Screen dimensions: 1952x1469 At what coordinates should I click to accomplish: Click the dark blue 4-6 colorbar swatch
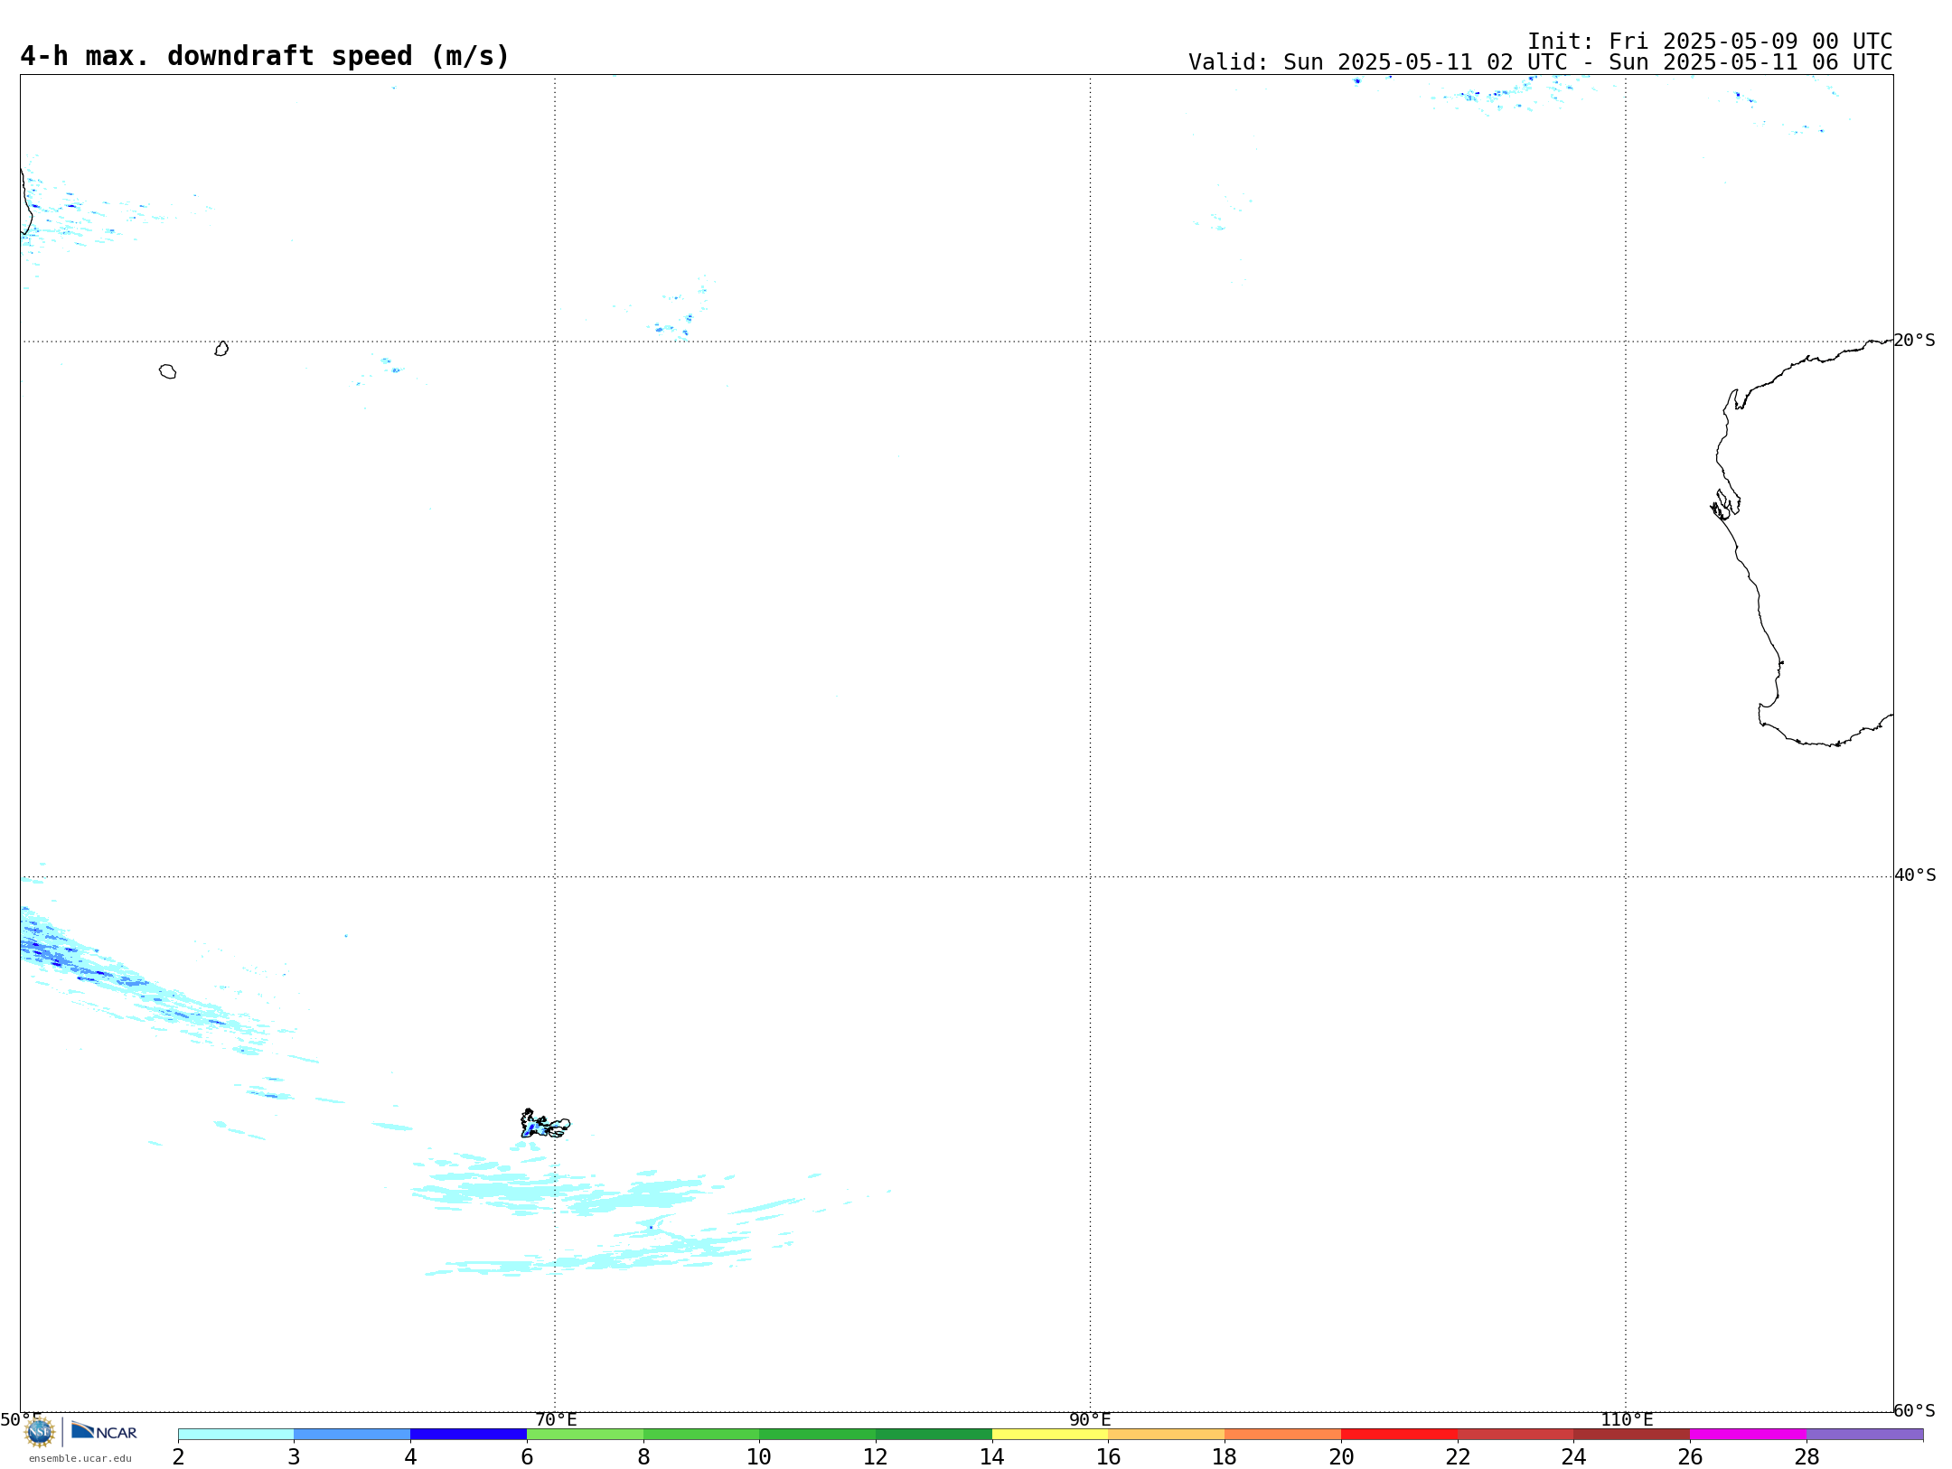pyautogui.click(x=468, y=1434)
